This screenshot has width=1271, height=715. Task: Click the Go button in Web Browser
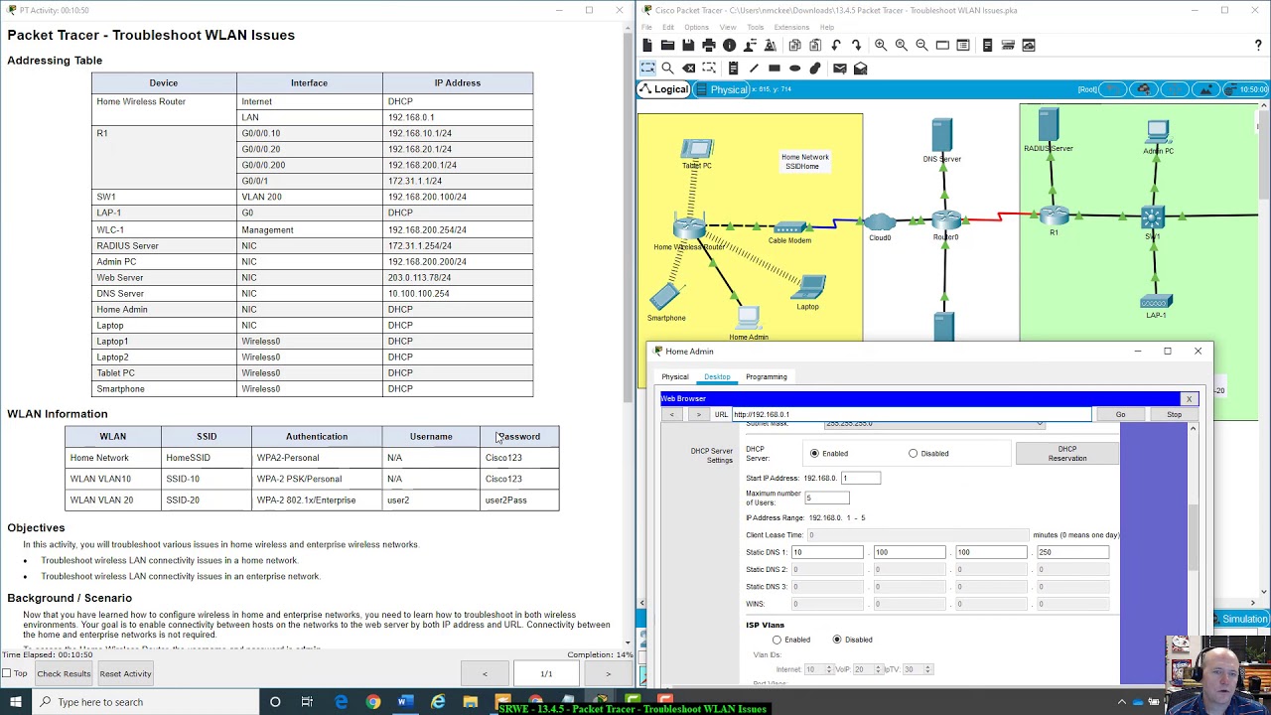click(x=1120, y=414)
